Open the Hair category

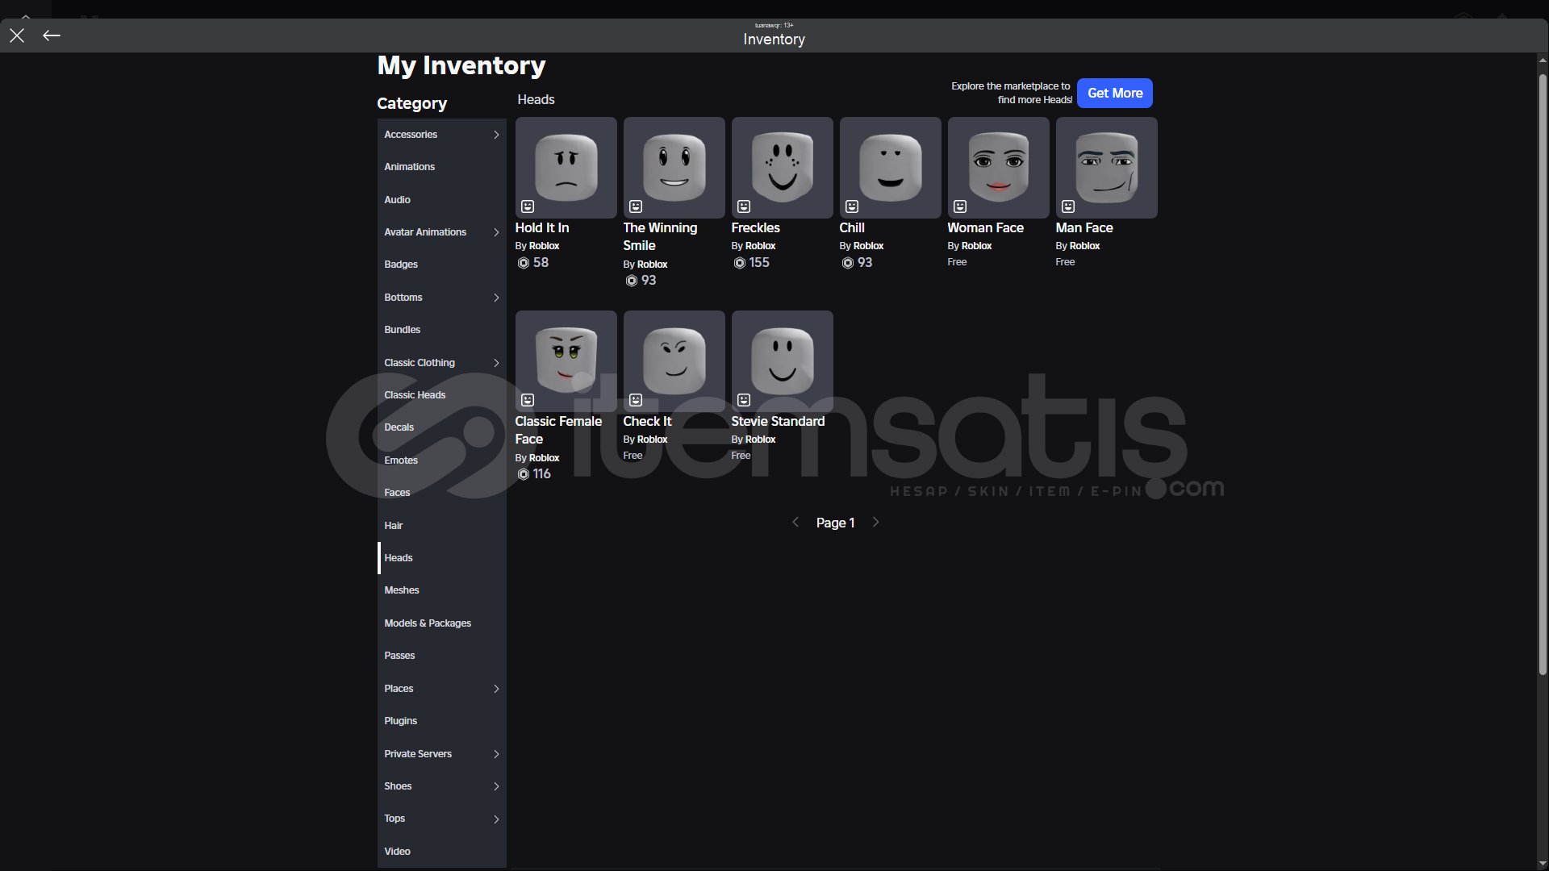(x=442, y=526)
